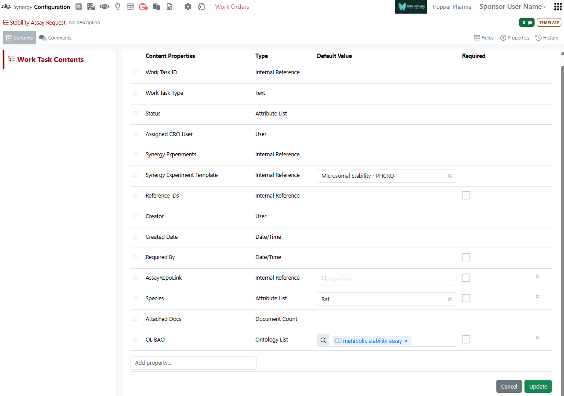Open the History view
Viewport: 564px width, 396px height.
(547, 38)
